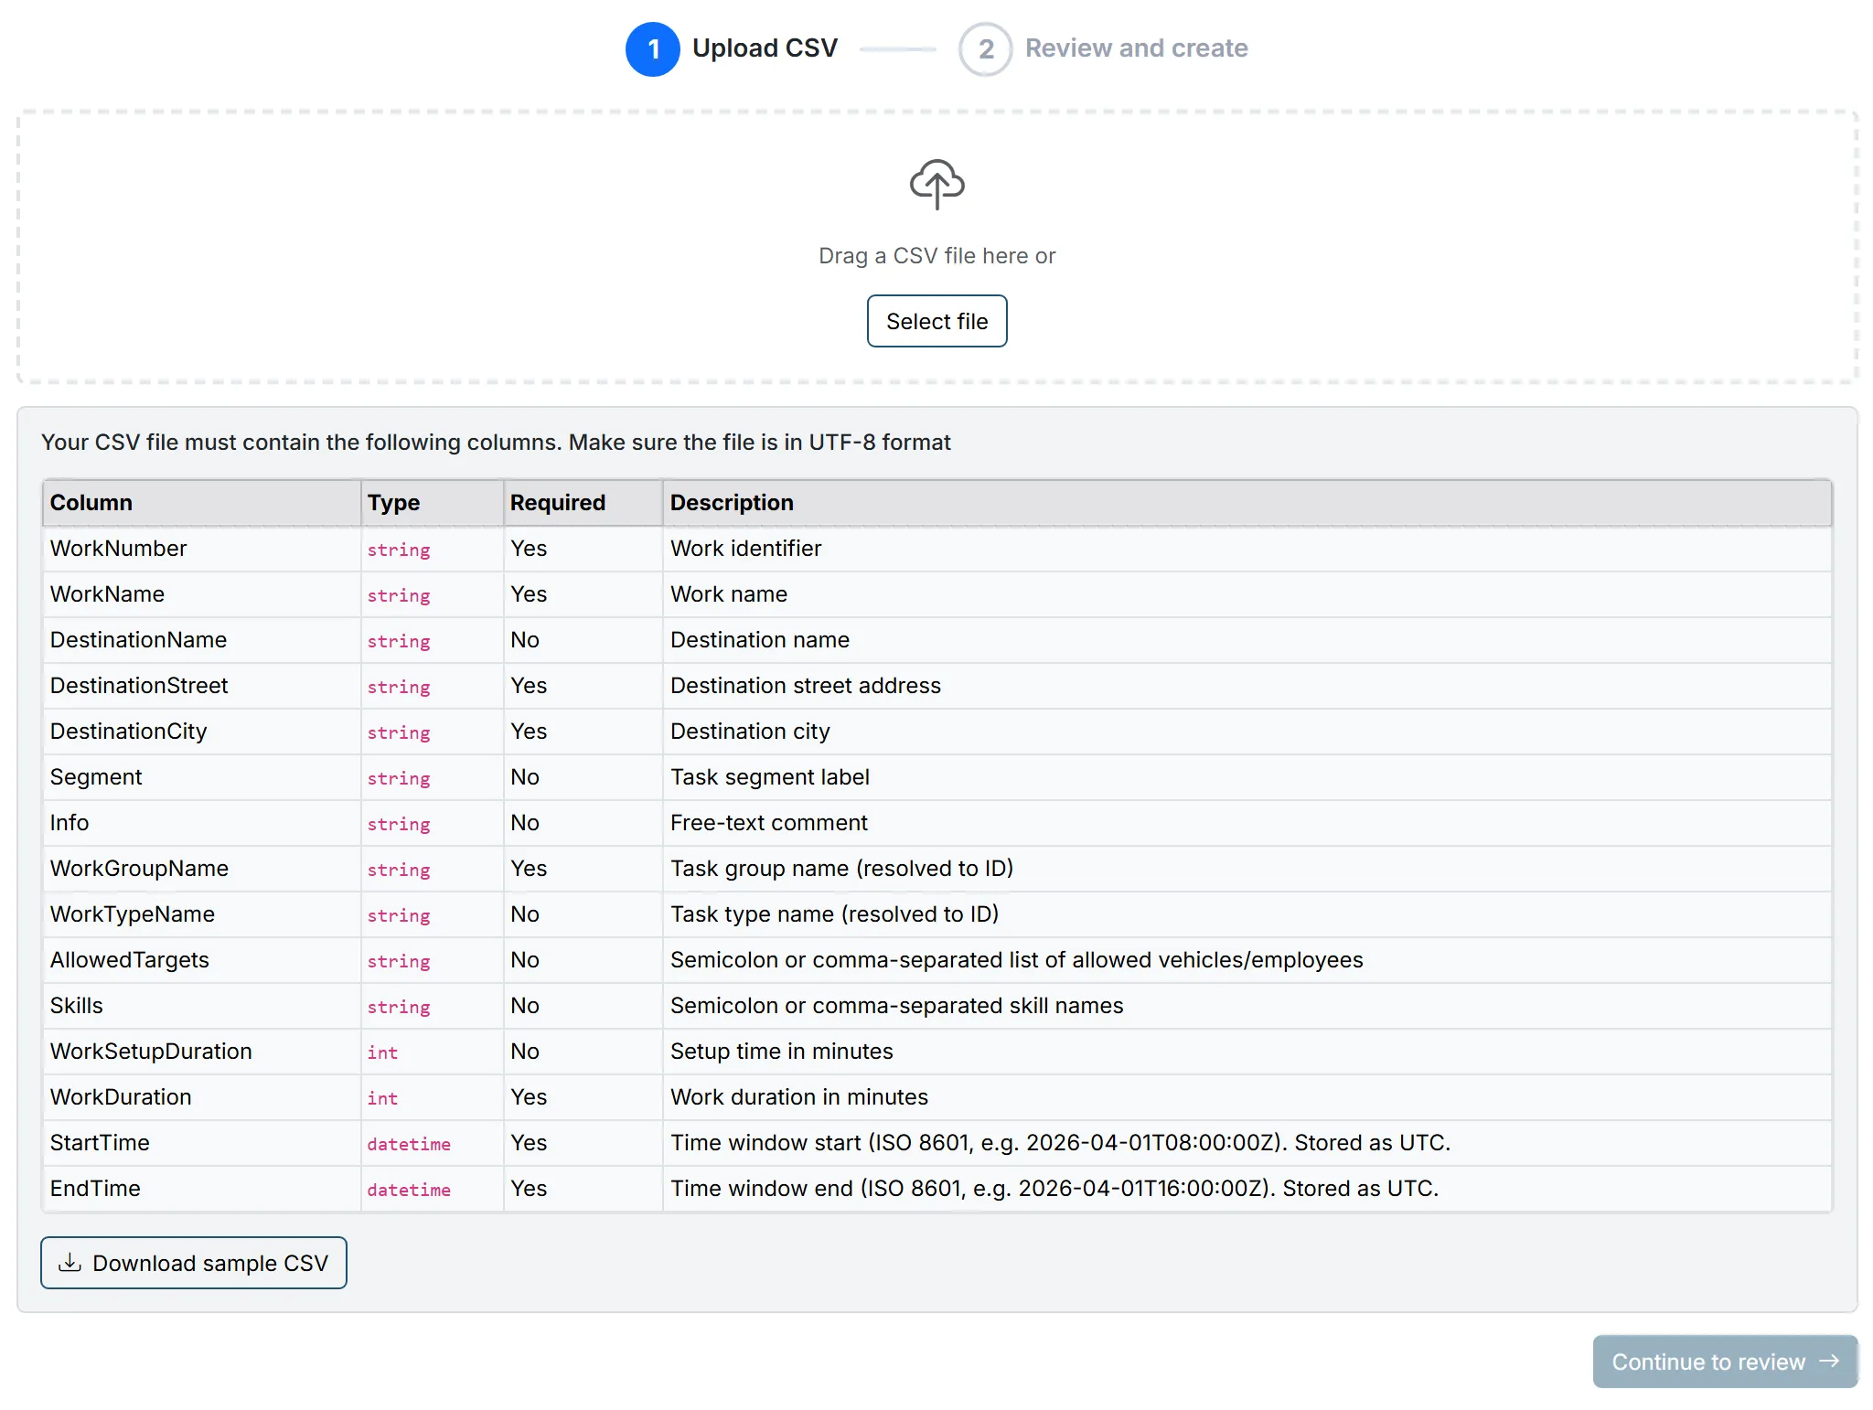Click the DestinationName cell
Screen dimensions: 1873x1410
coord(201,640)
